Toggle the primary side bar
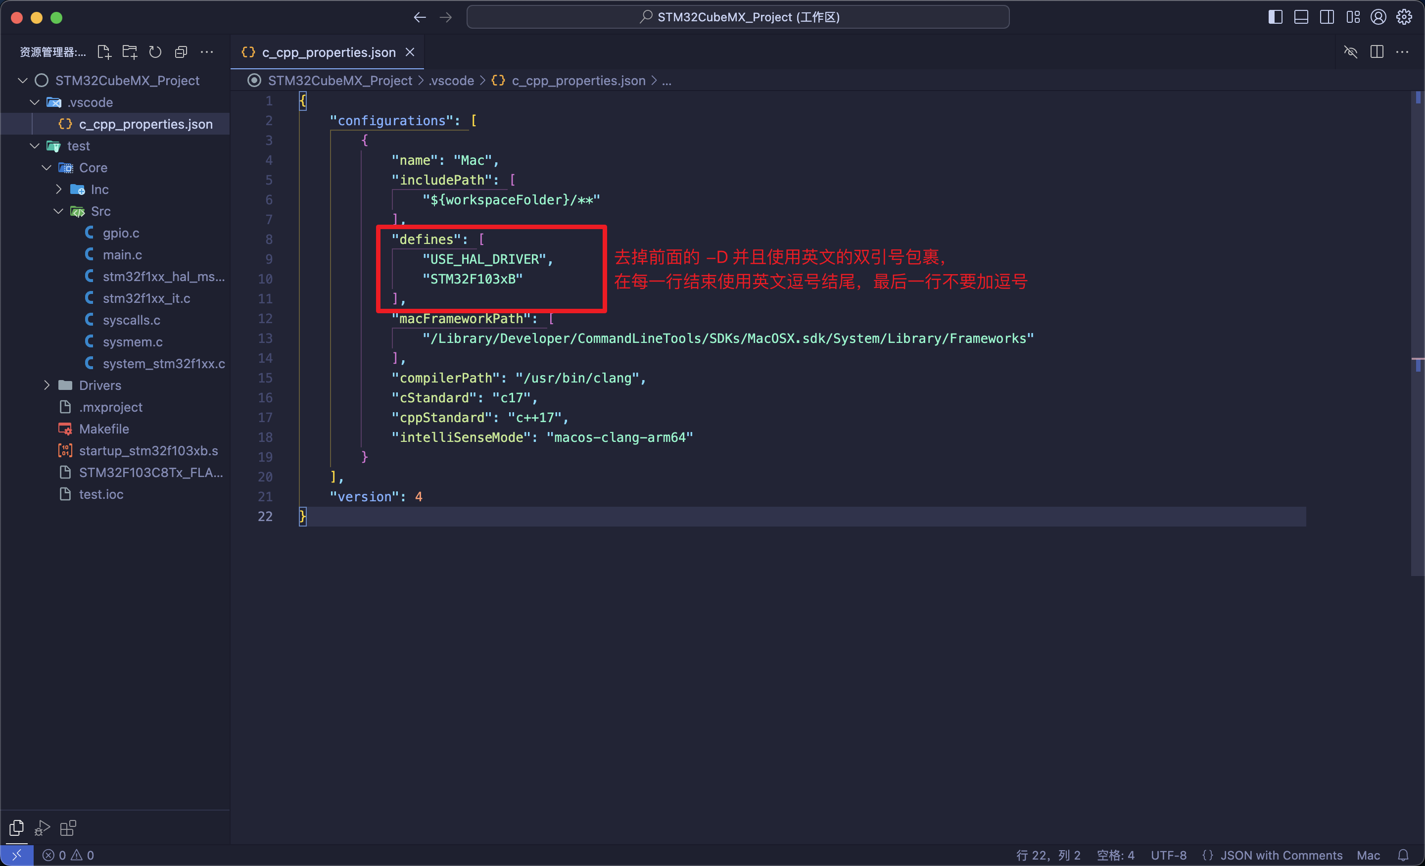The width and height of the screenshot is (1425, 866). [x=1275, y=17]
